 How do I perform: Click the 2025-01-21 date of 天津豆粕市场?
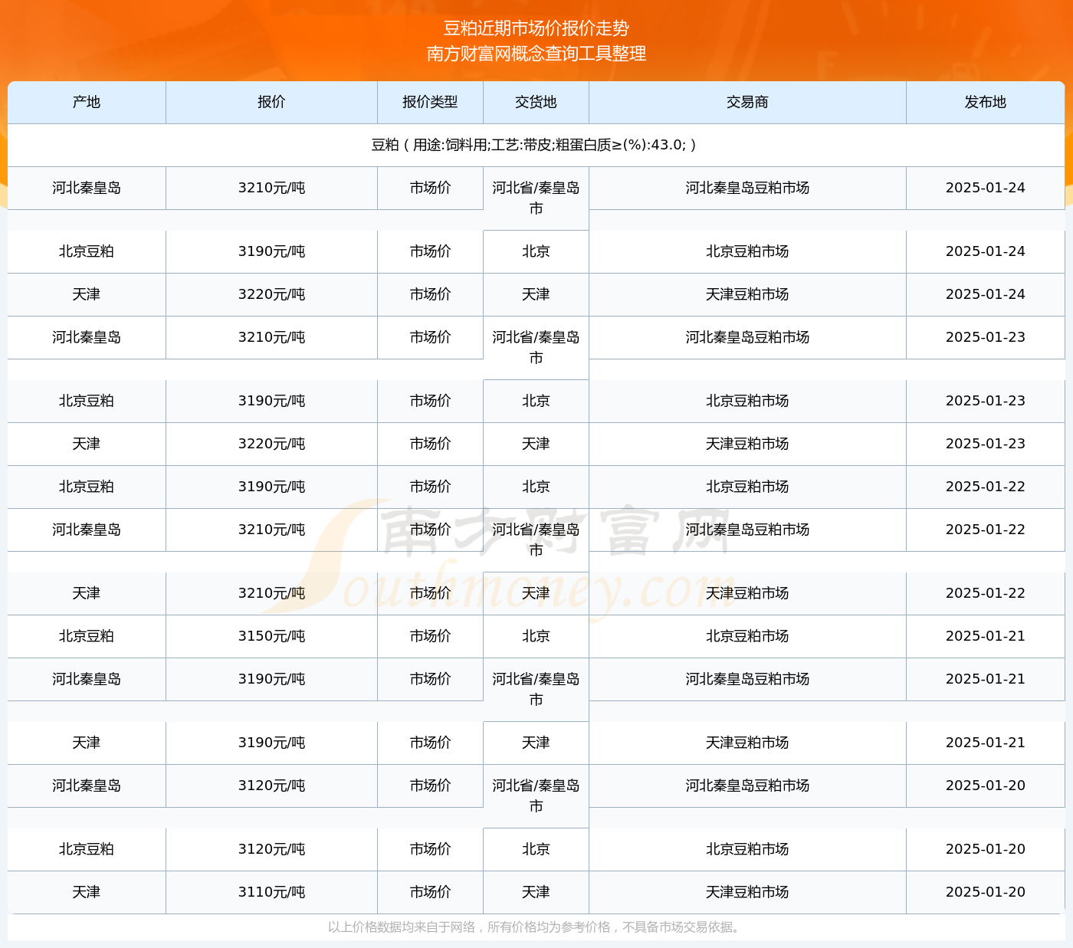click(x=985, y=743)
